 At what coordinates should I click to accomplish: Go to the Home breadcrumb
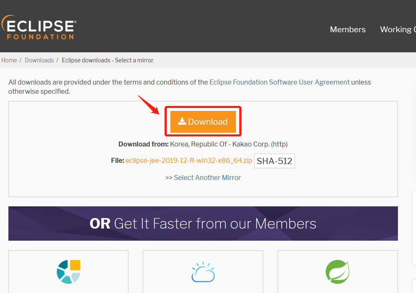tap(9, 60)
